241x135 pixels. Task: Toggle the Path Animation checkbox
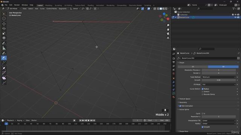(x=180, y=106)
